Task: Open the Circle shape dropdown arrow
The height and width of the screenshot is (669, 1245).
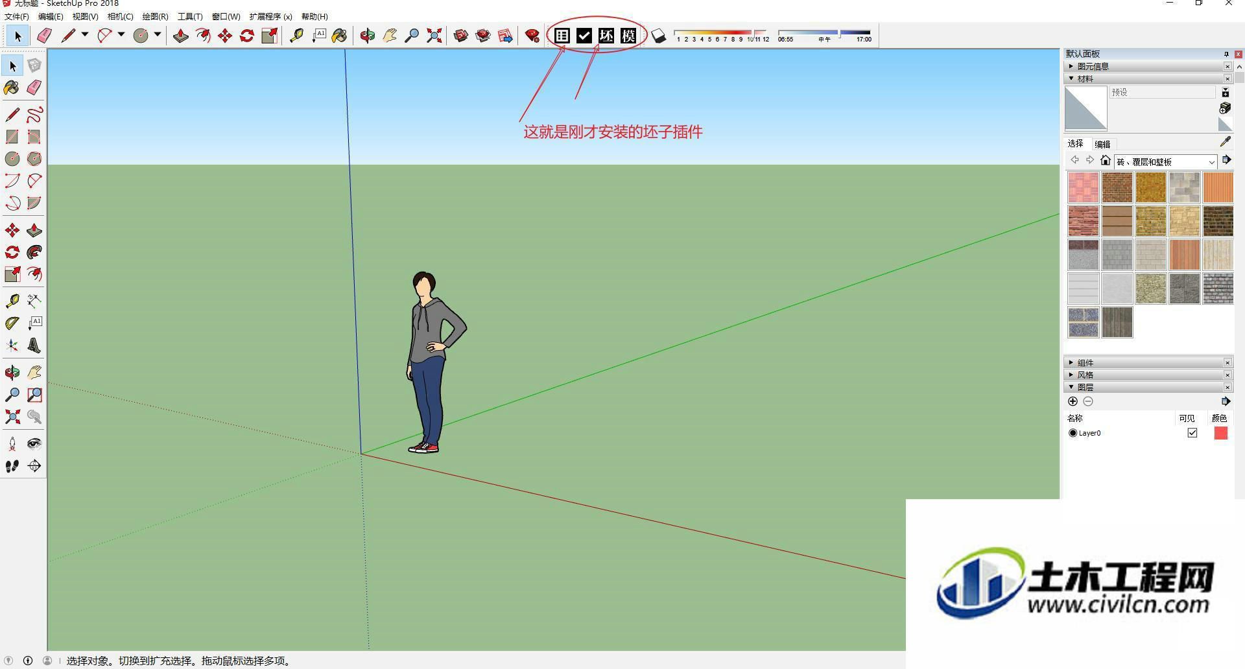Action: point(157,35)
